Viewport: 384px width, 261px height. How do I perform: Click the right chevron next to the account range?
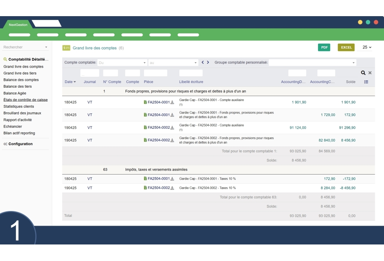[x=208, y=62]
